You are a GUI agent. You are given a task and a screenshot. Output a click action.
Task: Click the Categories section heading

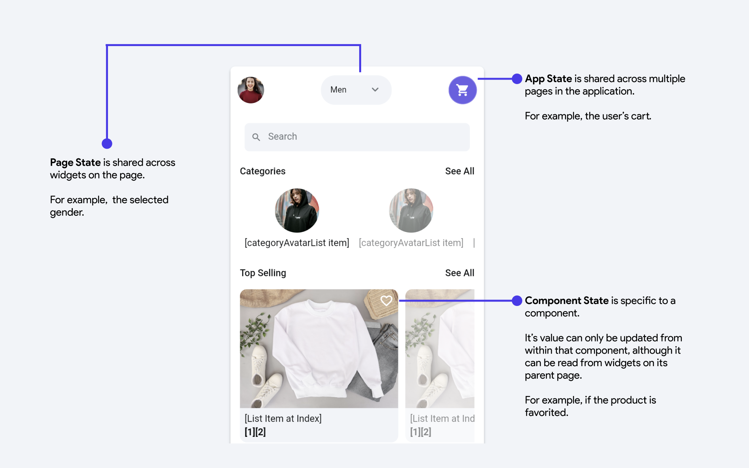[262, 171]
